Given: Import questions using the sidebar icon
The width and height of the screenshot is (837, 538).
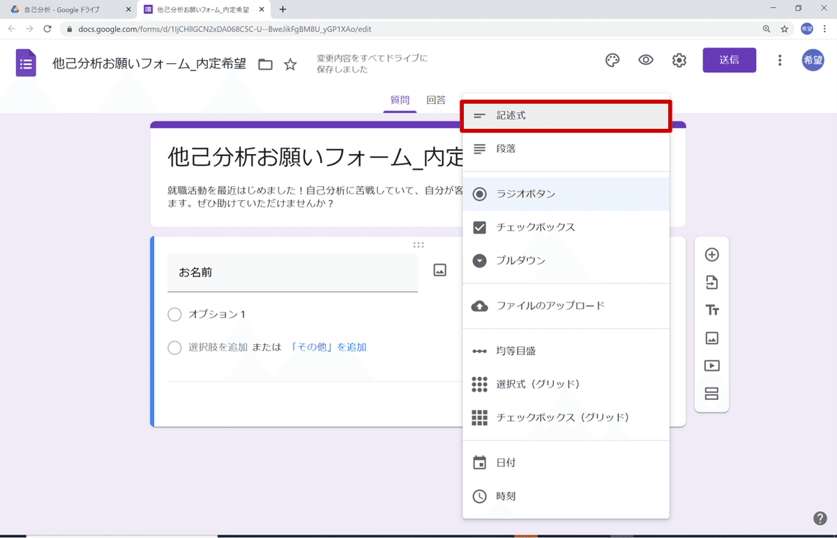Looking at the screenshot, I should [711, 282].
